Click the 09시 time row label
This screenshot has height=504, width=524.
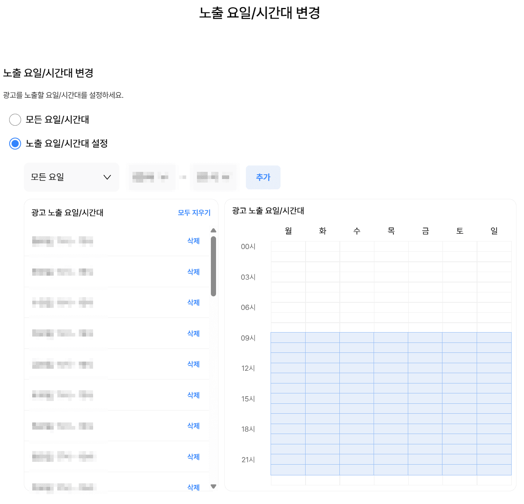tap(247, 338)
